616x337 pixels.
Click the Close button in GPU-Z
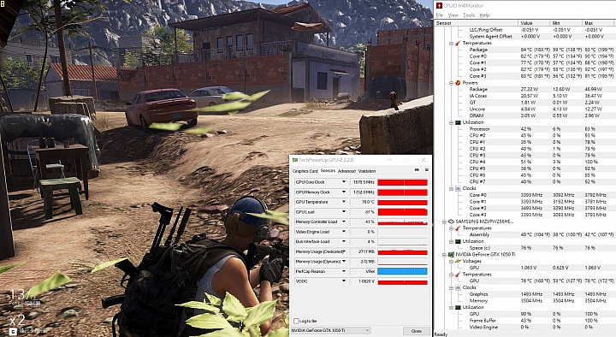click(x=416, y=331)
